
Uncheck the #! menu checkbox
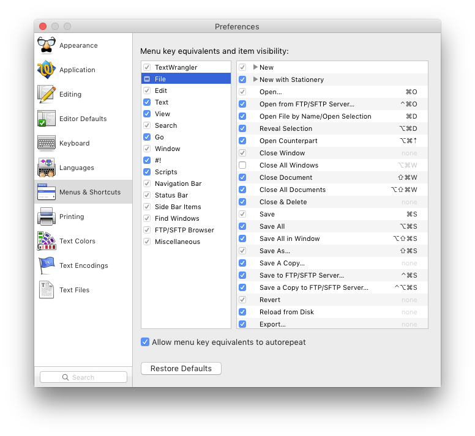[147, 160]
